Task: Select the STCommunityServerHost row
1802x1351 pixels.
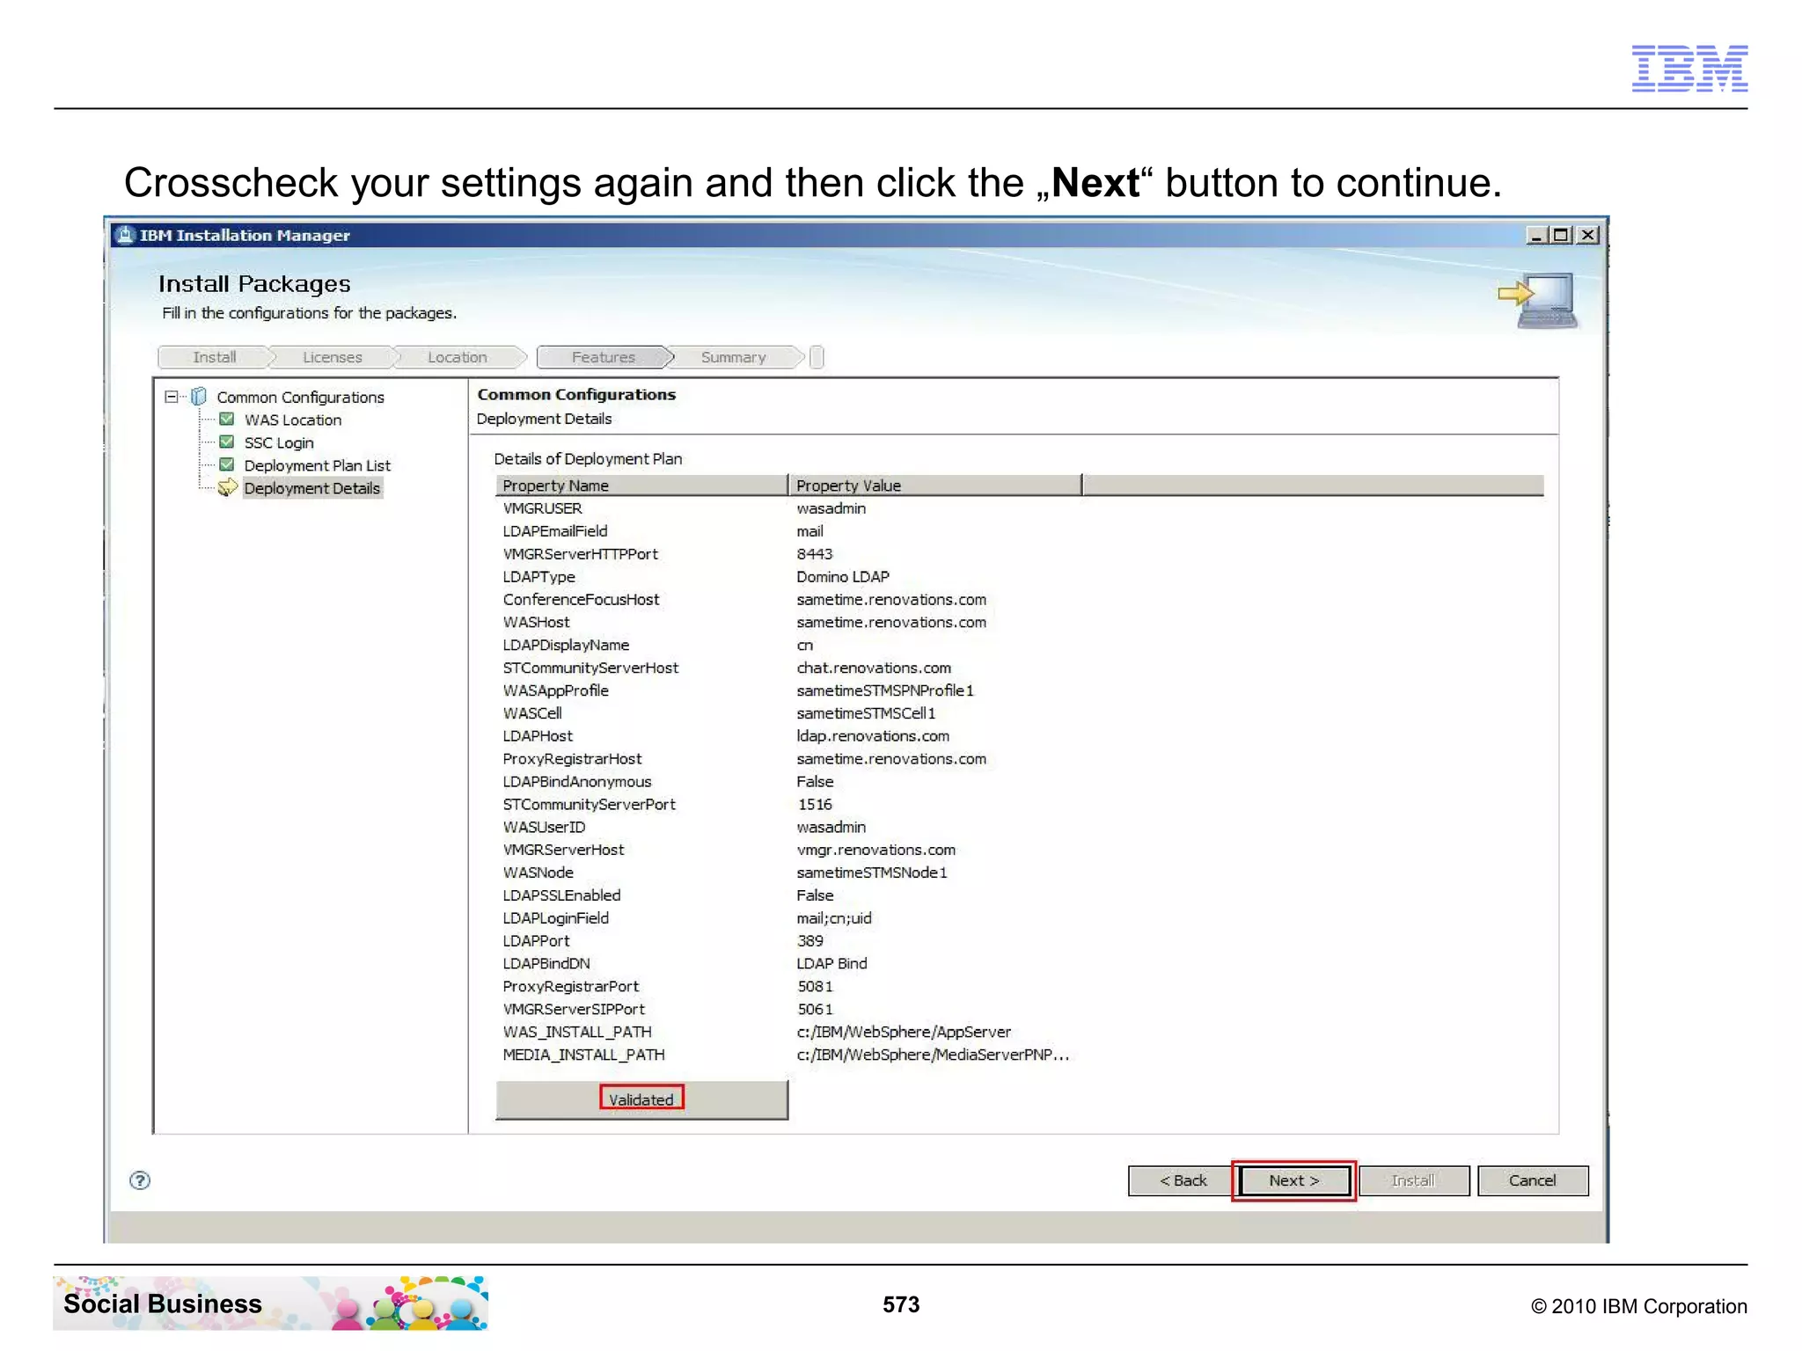Action: pos(1019,668)
